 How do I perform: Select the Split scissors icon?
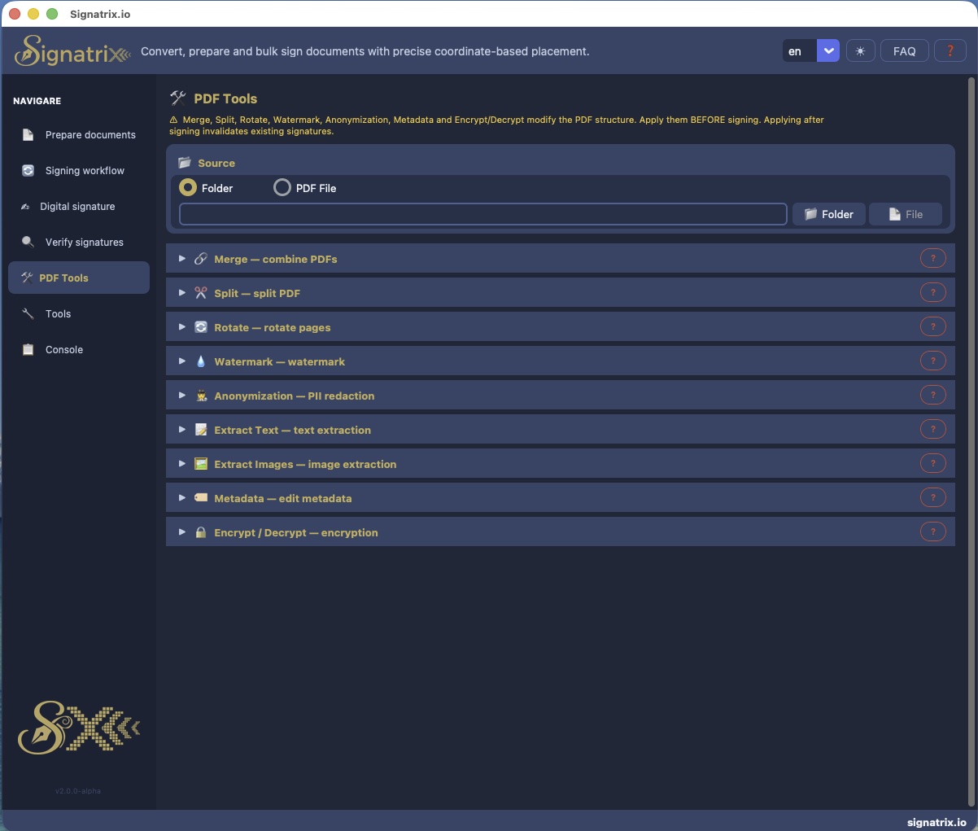pyautogui.click(x=201, y=292)
